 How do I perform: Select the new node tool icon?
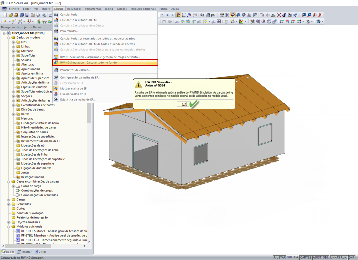tap(5, 21)
